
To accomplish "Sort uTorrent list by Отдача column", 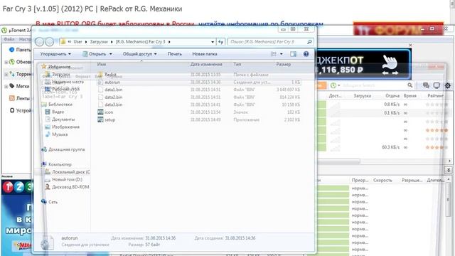I will pos(392,96).
